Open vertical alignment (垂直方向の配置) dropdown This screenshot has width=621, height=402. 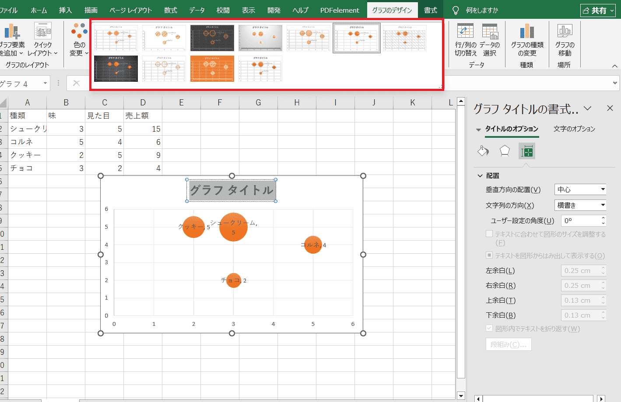click(580, 189)
